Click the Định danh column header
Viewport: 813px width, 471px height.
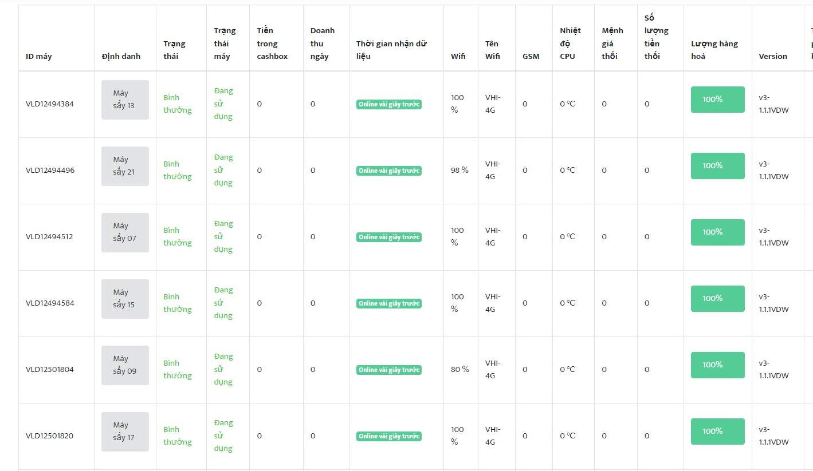tap(121, 56)
